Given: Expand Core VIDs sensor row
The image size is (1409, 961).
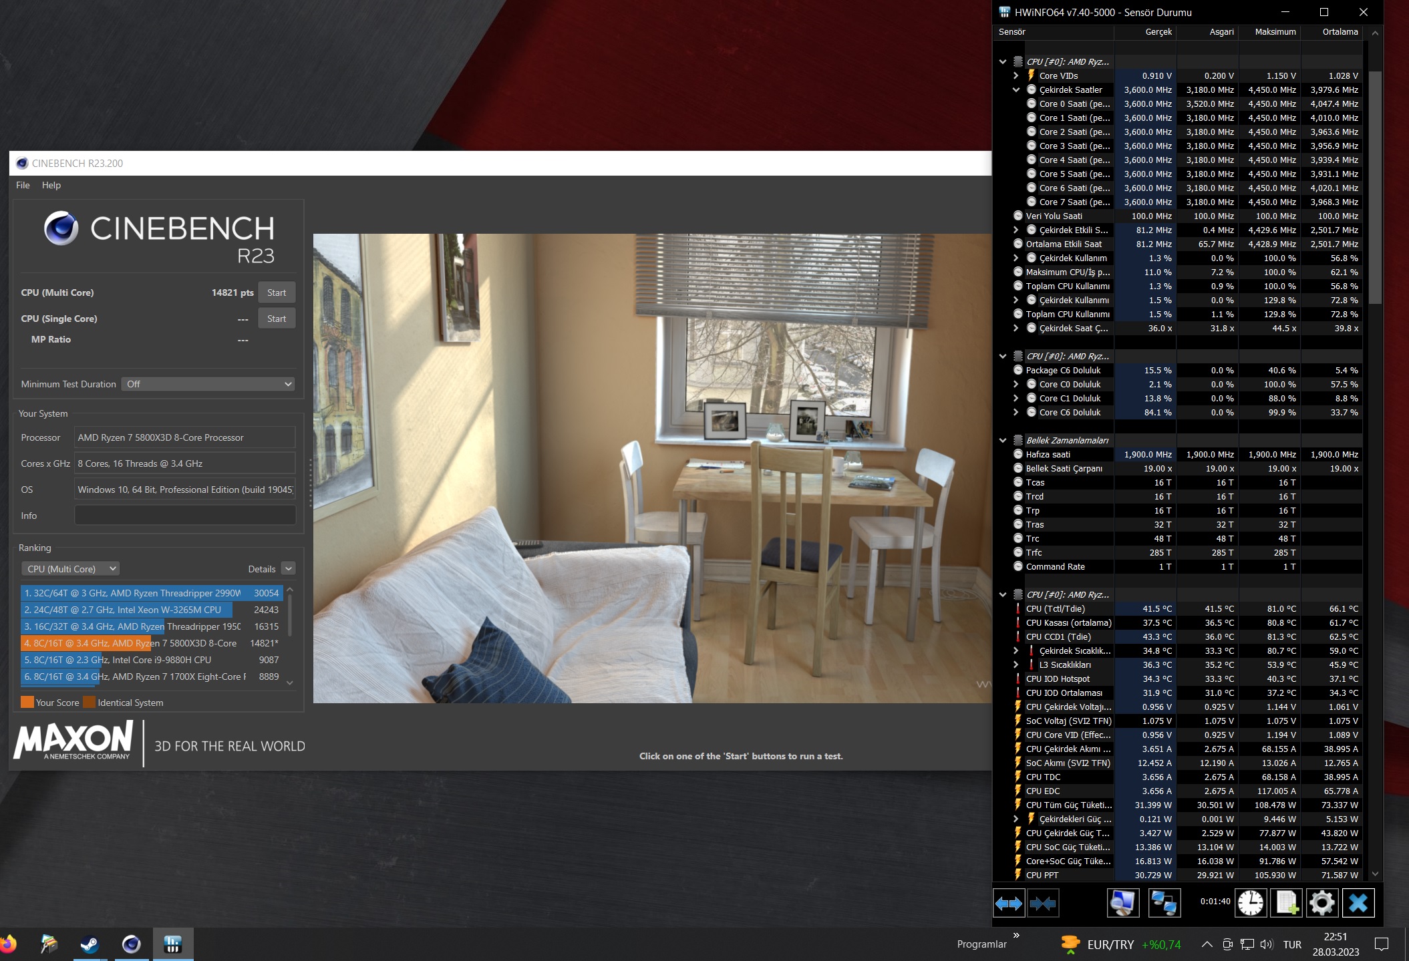Looking at the screenshot, I should click(1016, 75).
